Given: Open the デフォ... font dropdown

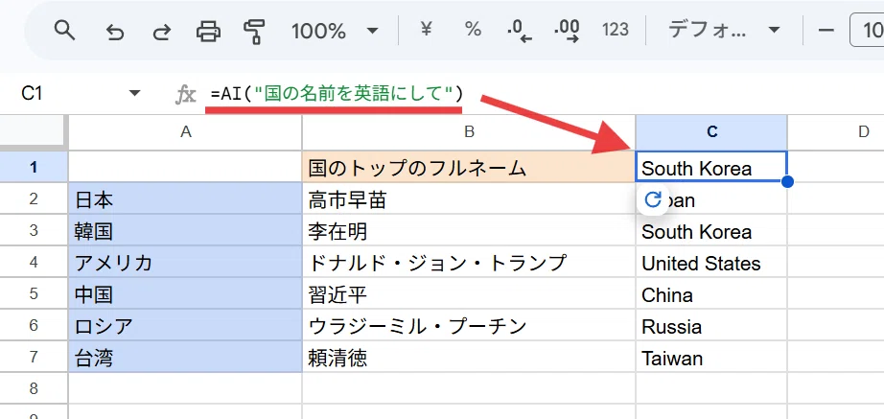Looking at the screenshot, I should point(724,30).
